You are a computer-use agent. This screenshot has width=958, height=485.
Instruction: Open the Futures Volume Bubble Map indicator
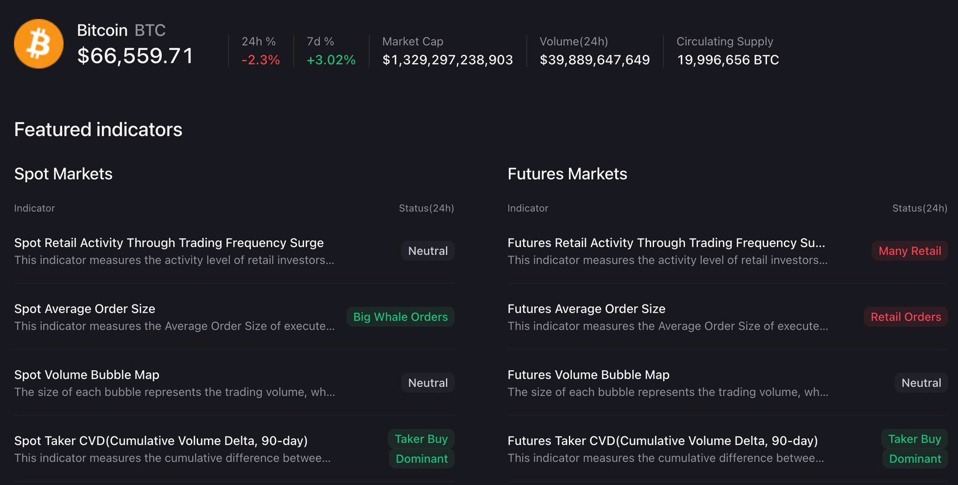coord(588,375)
